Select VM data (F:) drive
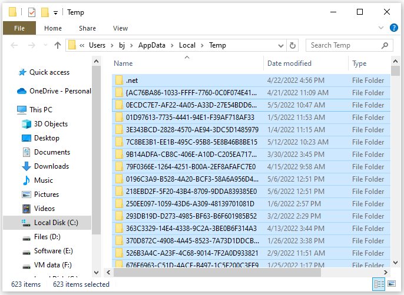This screenshot has height=295, width=404. point(47,265)
